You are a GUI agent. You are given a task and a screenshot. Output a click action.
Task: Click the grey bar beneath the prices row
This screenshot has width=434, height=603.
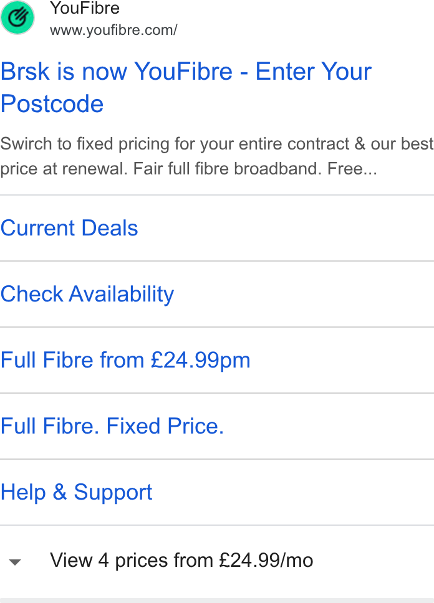[x=217, y=601]
